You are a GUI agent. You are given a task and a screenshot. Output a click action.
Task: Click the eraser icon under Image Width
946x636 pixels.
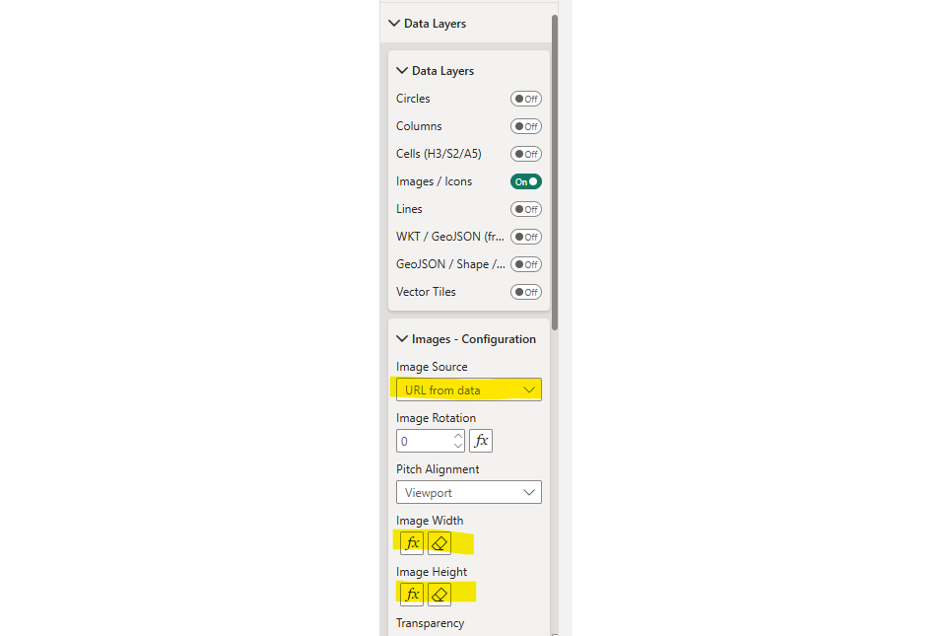tap(439, 543)
